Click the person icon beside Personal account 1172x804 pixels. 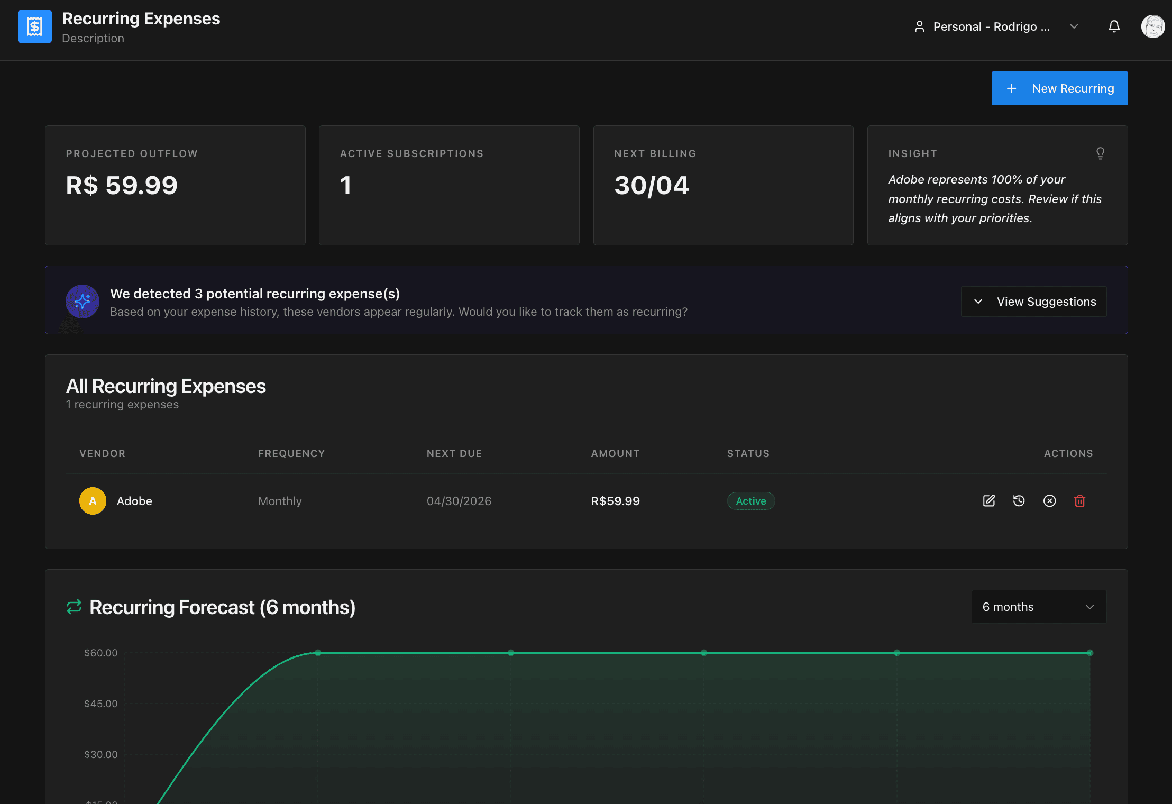[920, 26]
